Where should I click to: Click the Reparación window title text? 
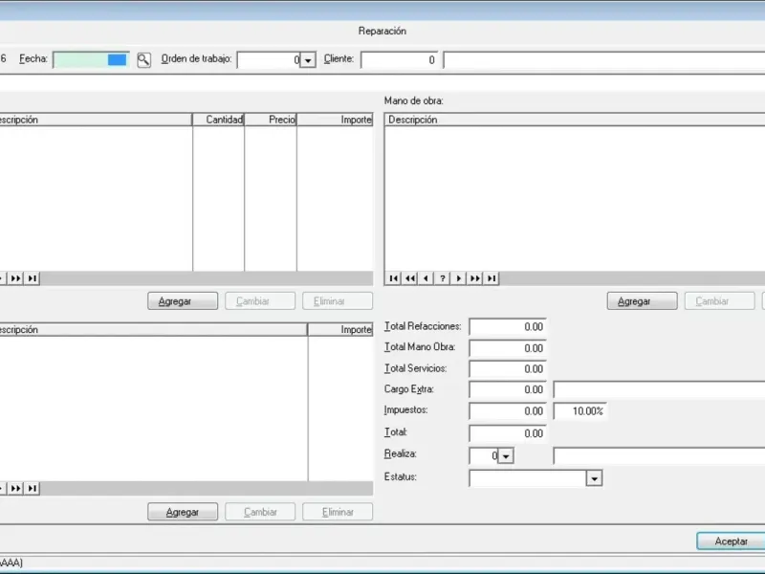click(382, 31)
